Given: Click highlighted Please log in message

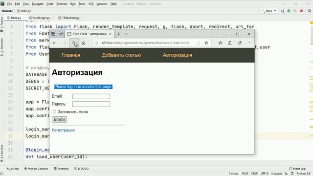Looking at the screenshot, I should [83, 87].
